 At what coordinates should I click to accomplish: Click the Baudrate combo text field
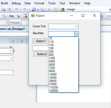click(61, 34)
